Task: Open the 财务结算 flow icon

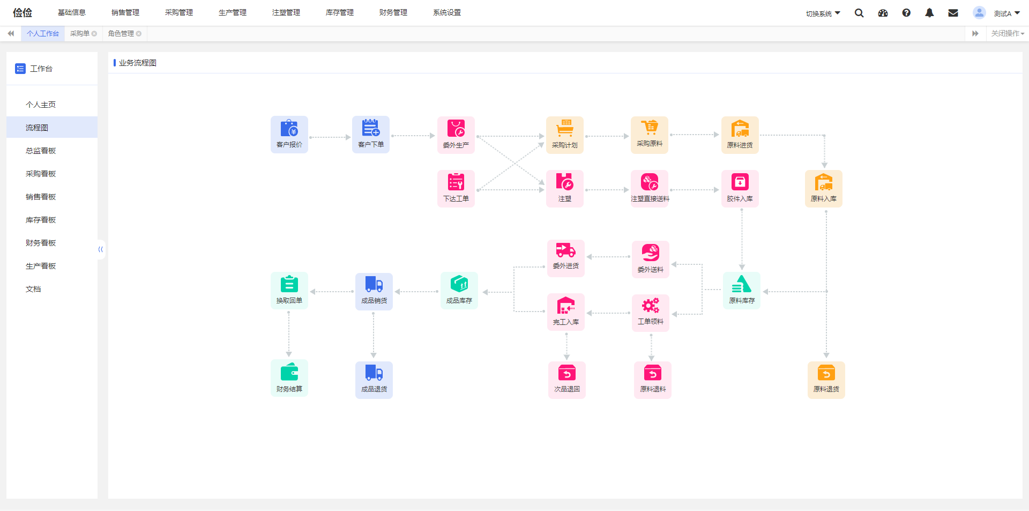Action: pyautogui.click(x=289, y=378)
